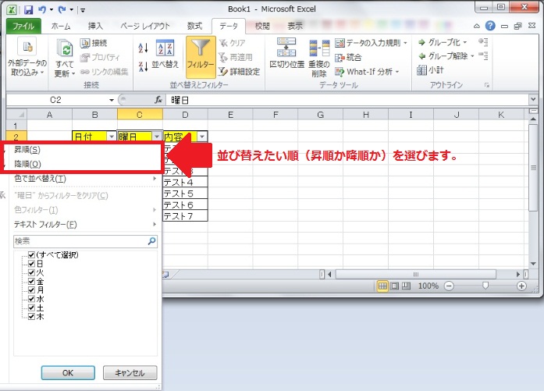Toggle the (すべて選択) select all checkbox
The height and width of the screenshot is (391, 544).
tap(31, 255)
